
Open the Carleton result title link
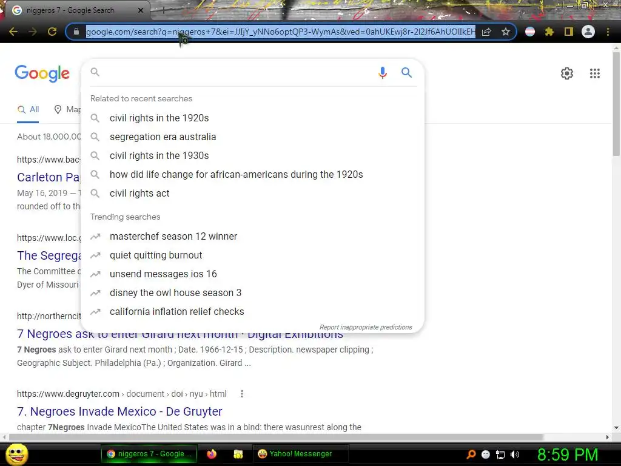click(49, 177)
